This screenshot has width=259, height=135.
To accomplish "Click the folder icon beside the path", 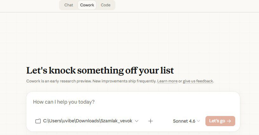I will pos(38,121).
